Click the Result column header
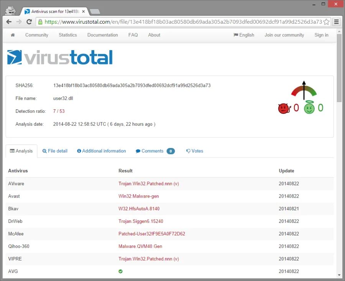The height and width of the screenshot is (281, 345). [125, 171]
